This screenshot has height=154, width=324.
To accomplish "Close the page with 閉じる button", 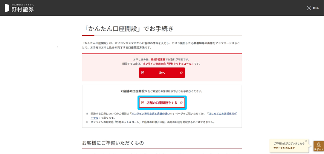I will pyautogui.click(x=313, y=8).
